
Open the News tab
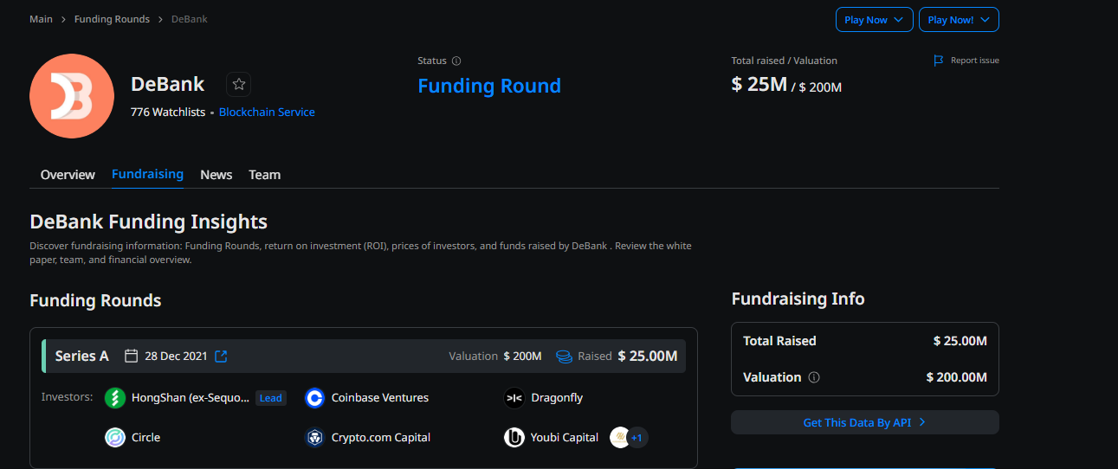(x=216, y=175)
